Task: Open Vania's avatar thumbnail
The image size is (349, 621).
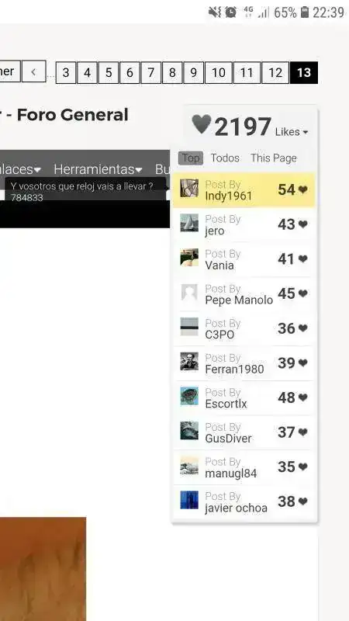Action: click(189, 258)
